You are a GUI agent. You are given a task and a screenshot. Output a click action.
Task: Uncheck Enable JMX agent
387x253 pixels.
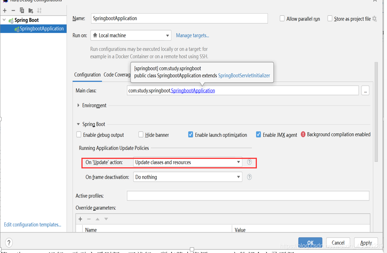point(258,135)
